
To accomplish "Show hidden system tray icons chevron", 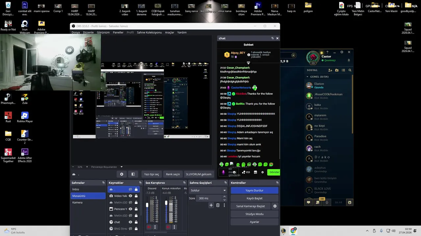I will tap(367, 231).
